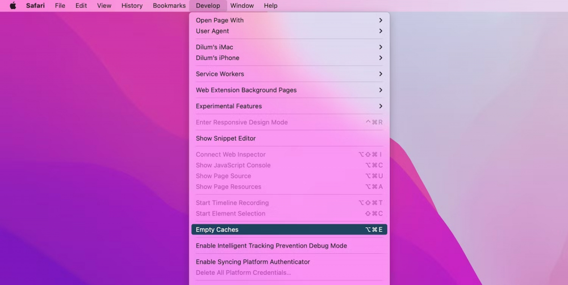Open the Help menu

(271, 6)
